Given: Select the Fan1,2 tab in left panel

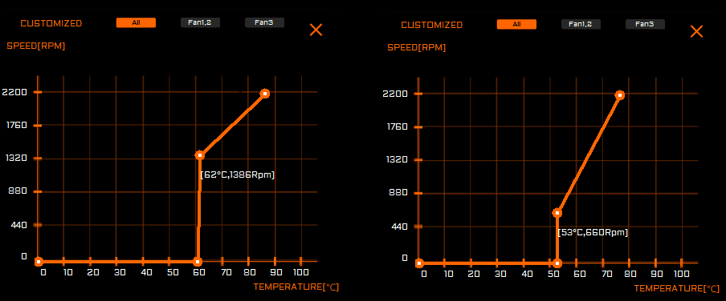Looking at the screenshot, I should click(x=200, y=22).
